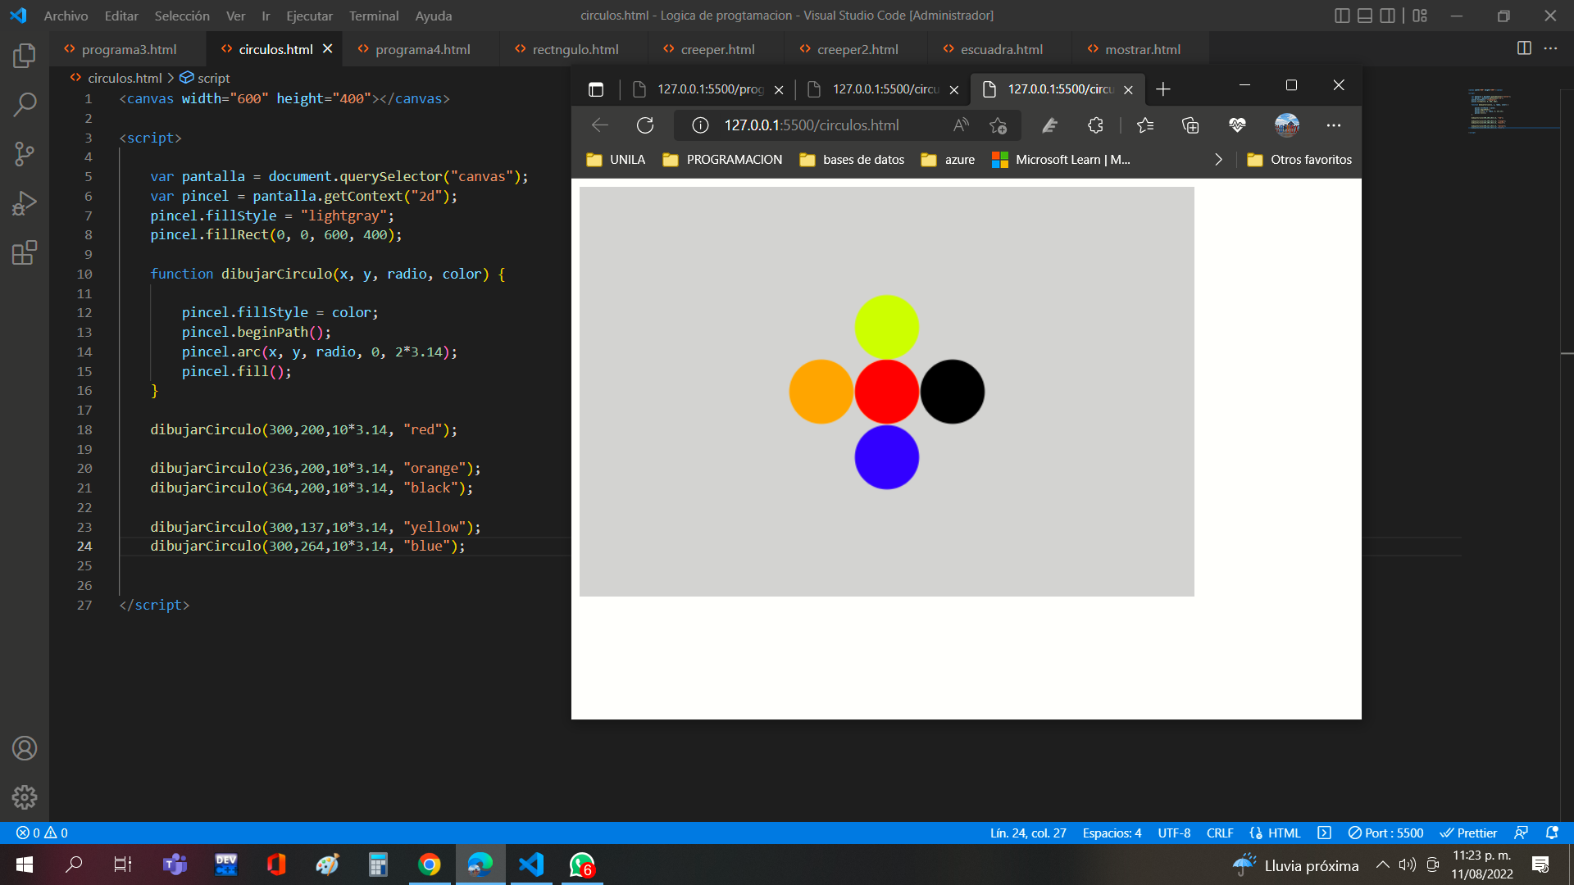Click the Prettier status toggle

[1468, 833]
